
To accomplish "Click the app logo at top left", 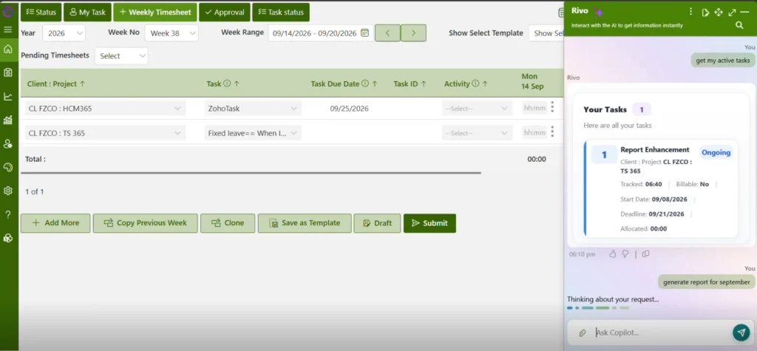I will tap(8, 10).
